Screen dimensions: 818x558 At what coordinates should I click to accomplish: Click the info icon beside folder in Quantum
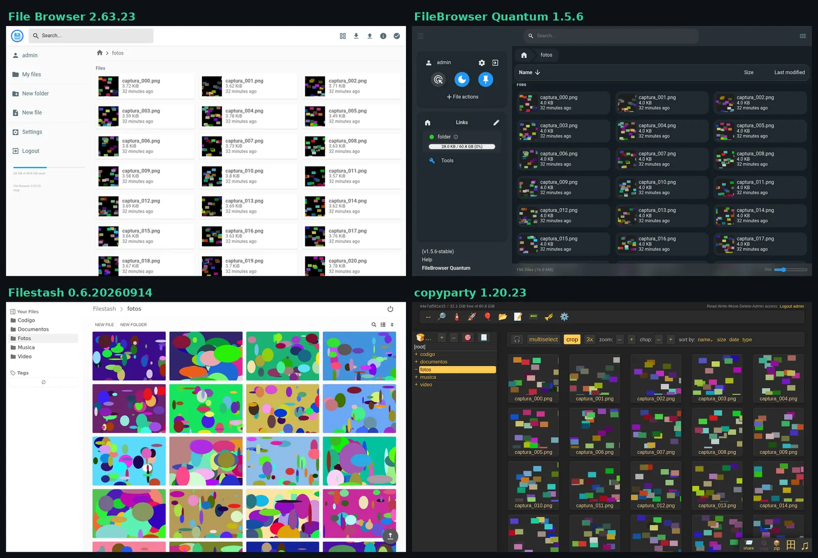[456, 137]
